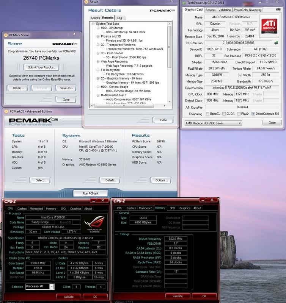Select the 'Audio Compression: 8007.167 KB/s' row
This screenshot has width=286, height=303.
click(128, 100)
